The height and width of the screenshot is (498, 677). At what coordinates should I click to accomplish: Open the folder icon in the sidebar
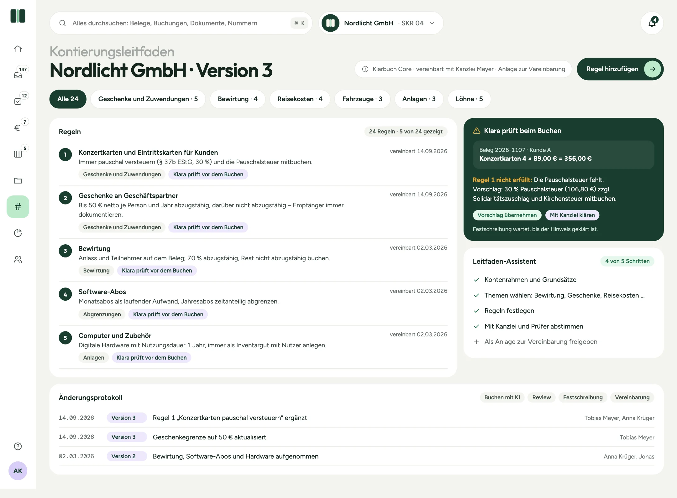18,180
